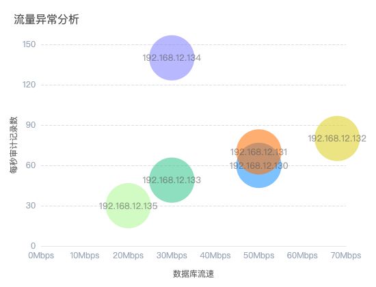Select the yellow 192.168.12.132 bubble
Viewport: 376px width, 287px height.
tap(337, 138)
